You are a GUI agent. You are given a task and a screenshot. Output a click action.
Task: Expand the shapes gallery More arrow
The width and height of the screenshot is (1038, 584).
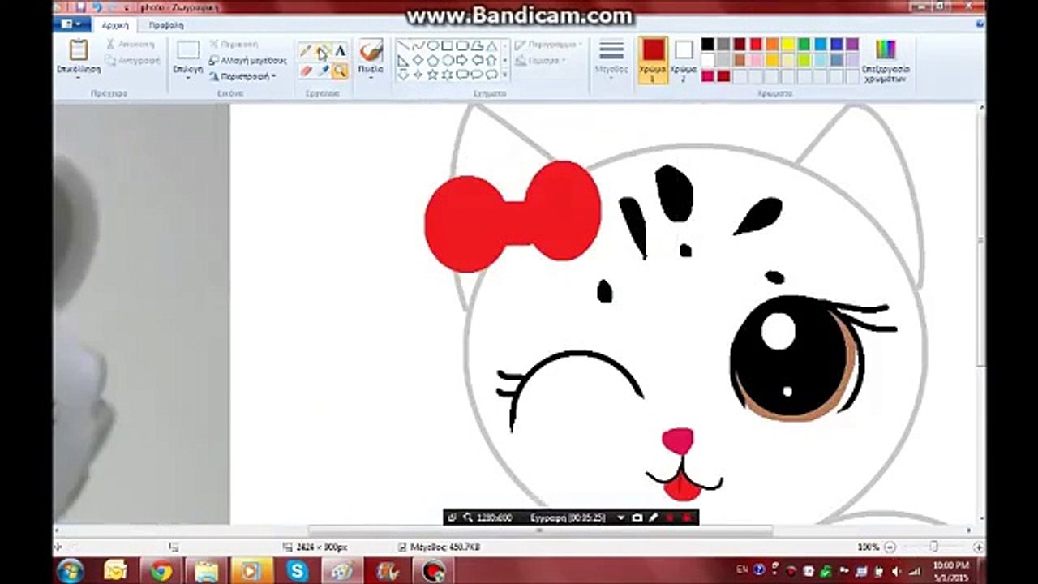pos(505,75)
